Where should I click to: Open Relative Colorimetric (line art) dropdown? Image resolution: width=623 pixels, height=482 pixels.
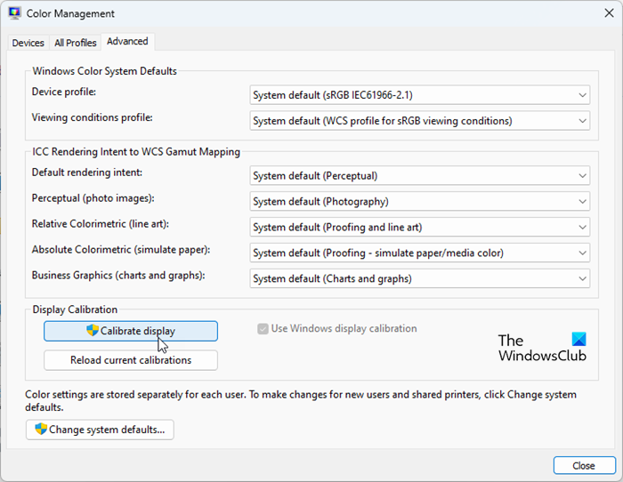click(x=419, y=228)
